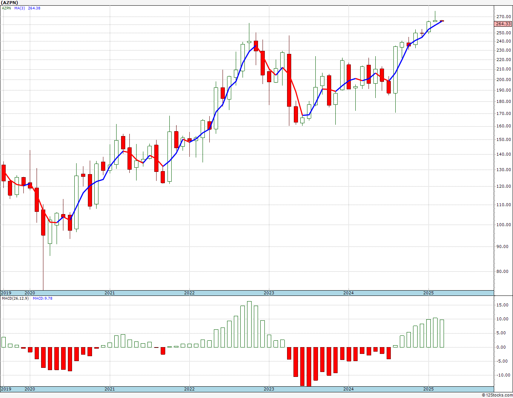
Task: Click the 2020 label on price chart timeline
Action: point(29,293)
